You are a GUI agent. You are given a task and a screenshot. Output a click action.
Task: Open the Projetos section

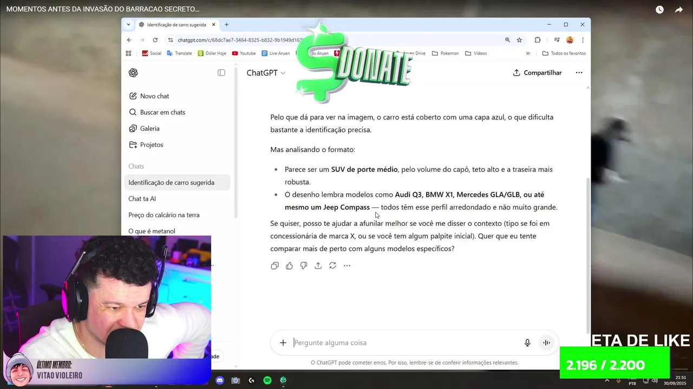coord(146,145)
